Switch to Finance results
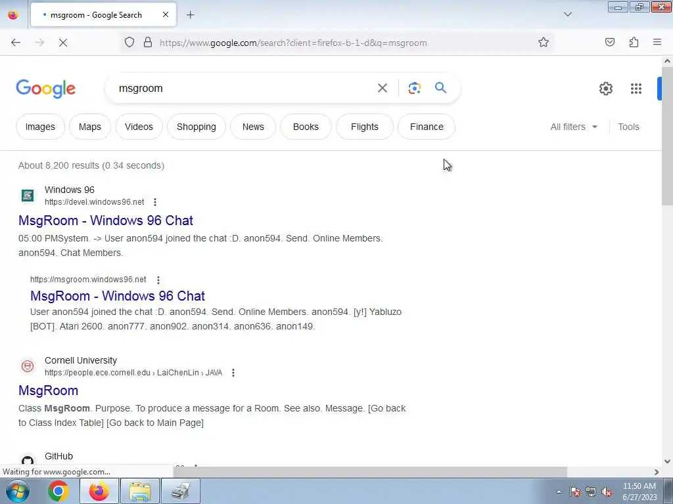The height and width of the screenshot is (504, 673). pyautogui.click(x=426, y=127)
